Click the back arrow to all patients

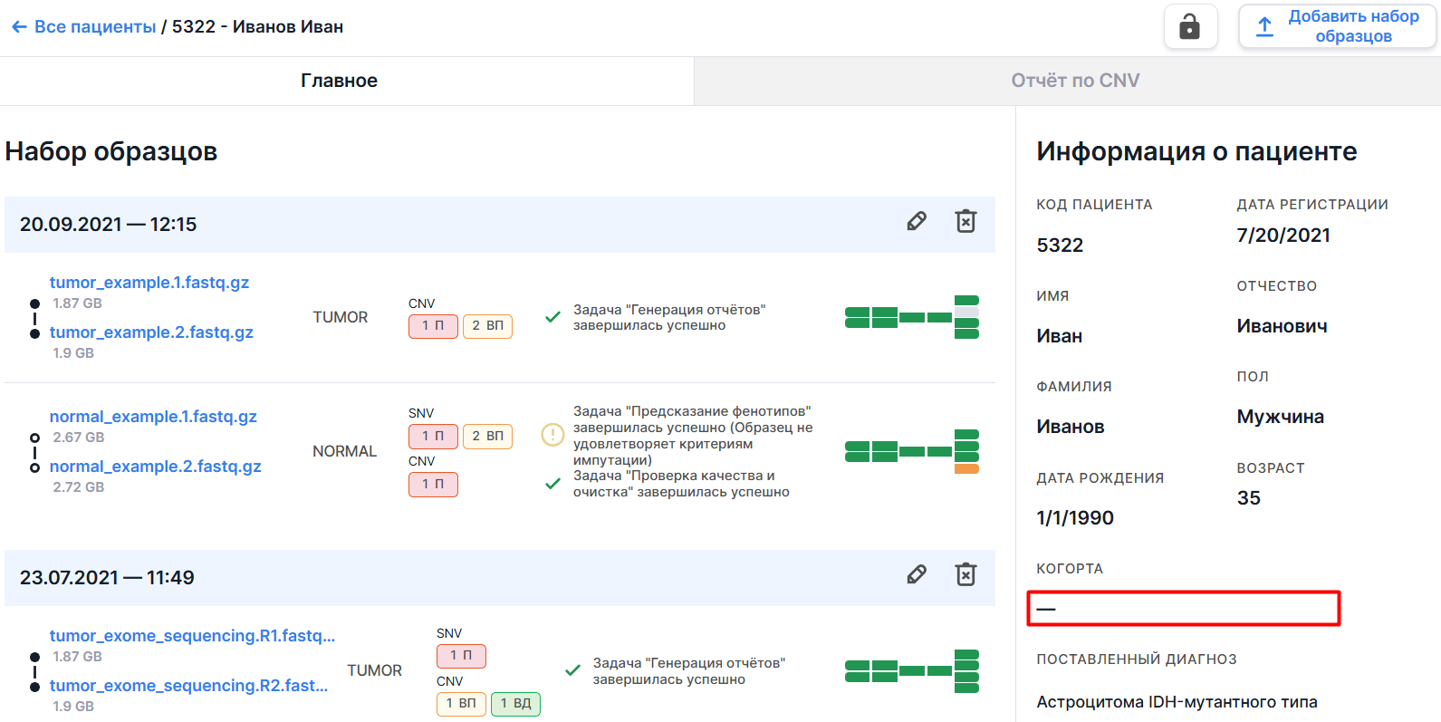click(x=19, y=27)
